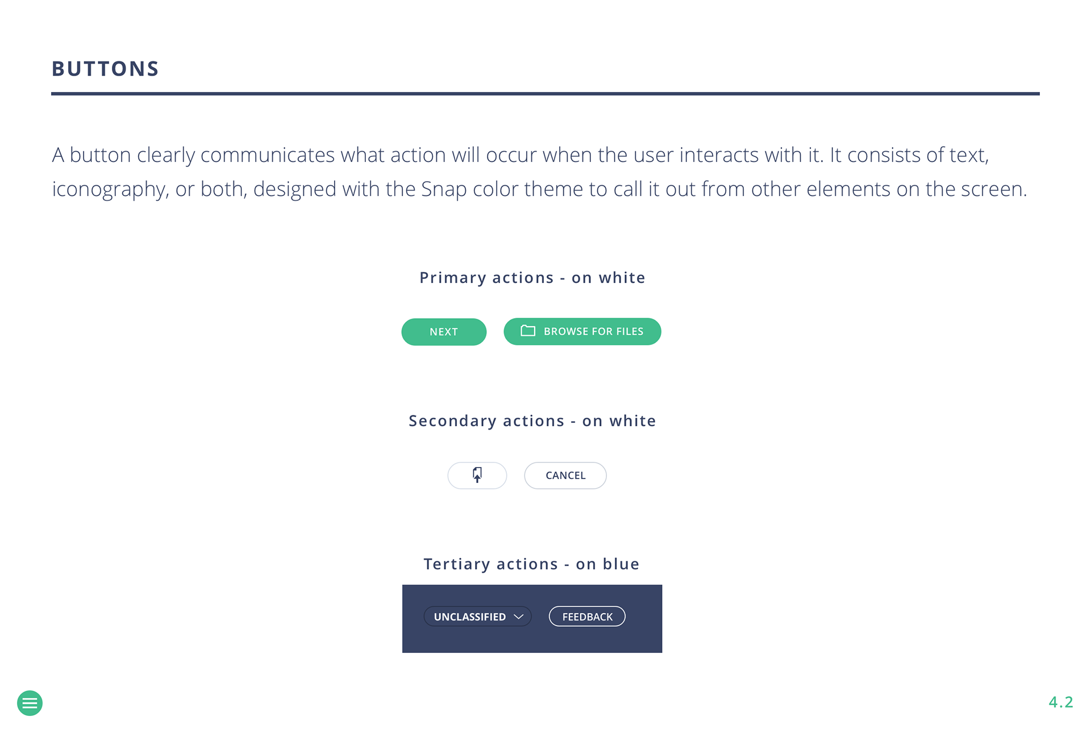
Task: Click the folder icon in Browse button
Action: 528,331
